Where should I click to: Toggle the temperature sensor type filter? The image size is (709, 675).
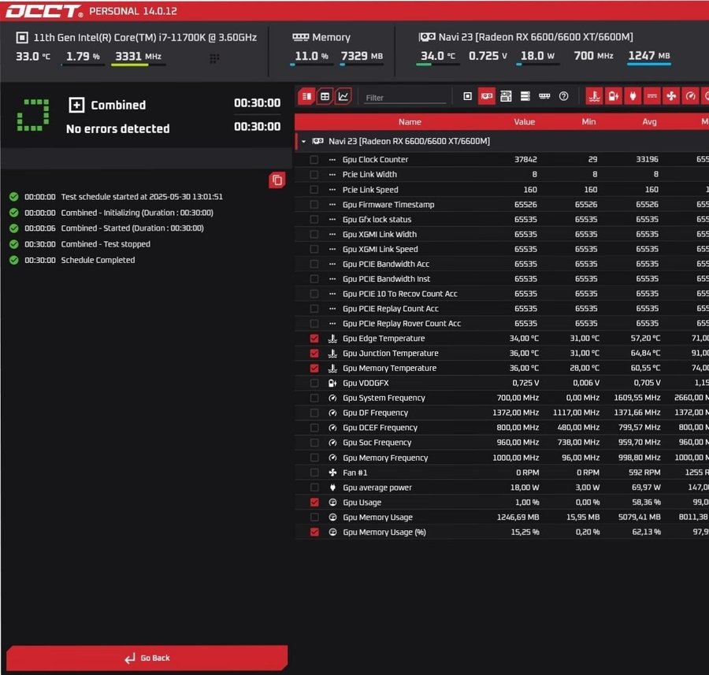[594, 96]
